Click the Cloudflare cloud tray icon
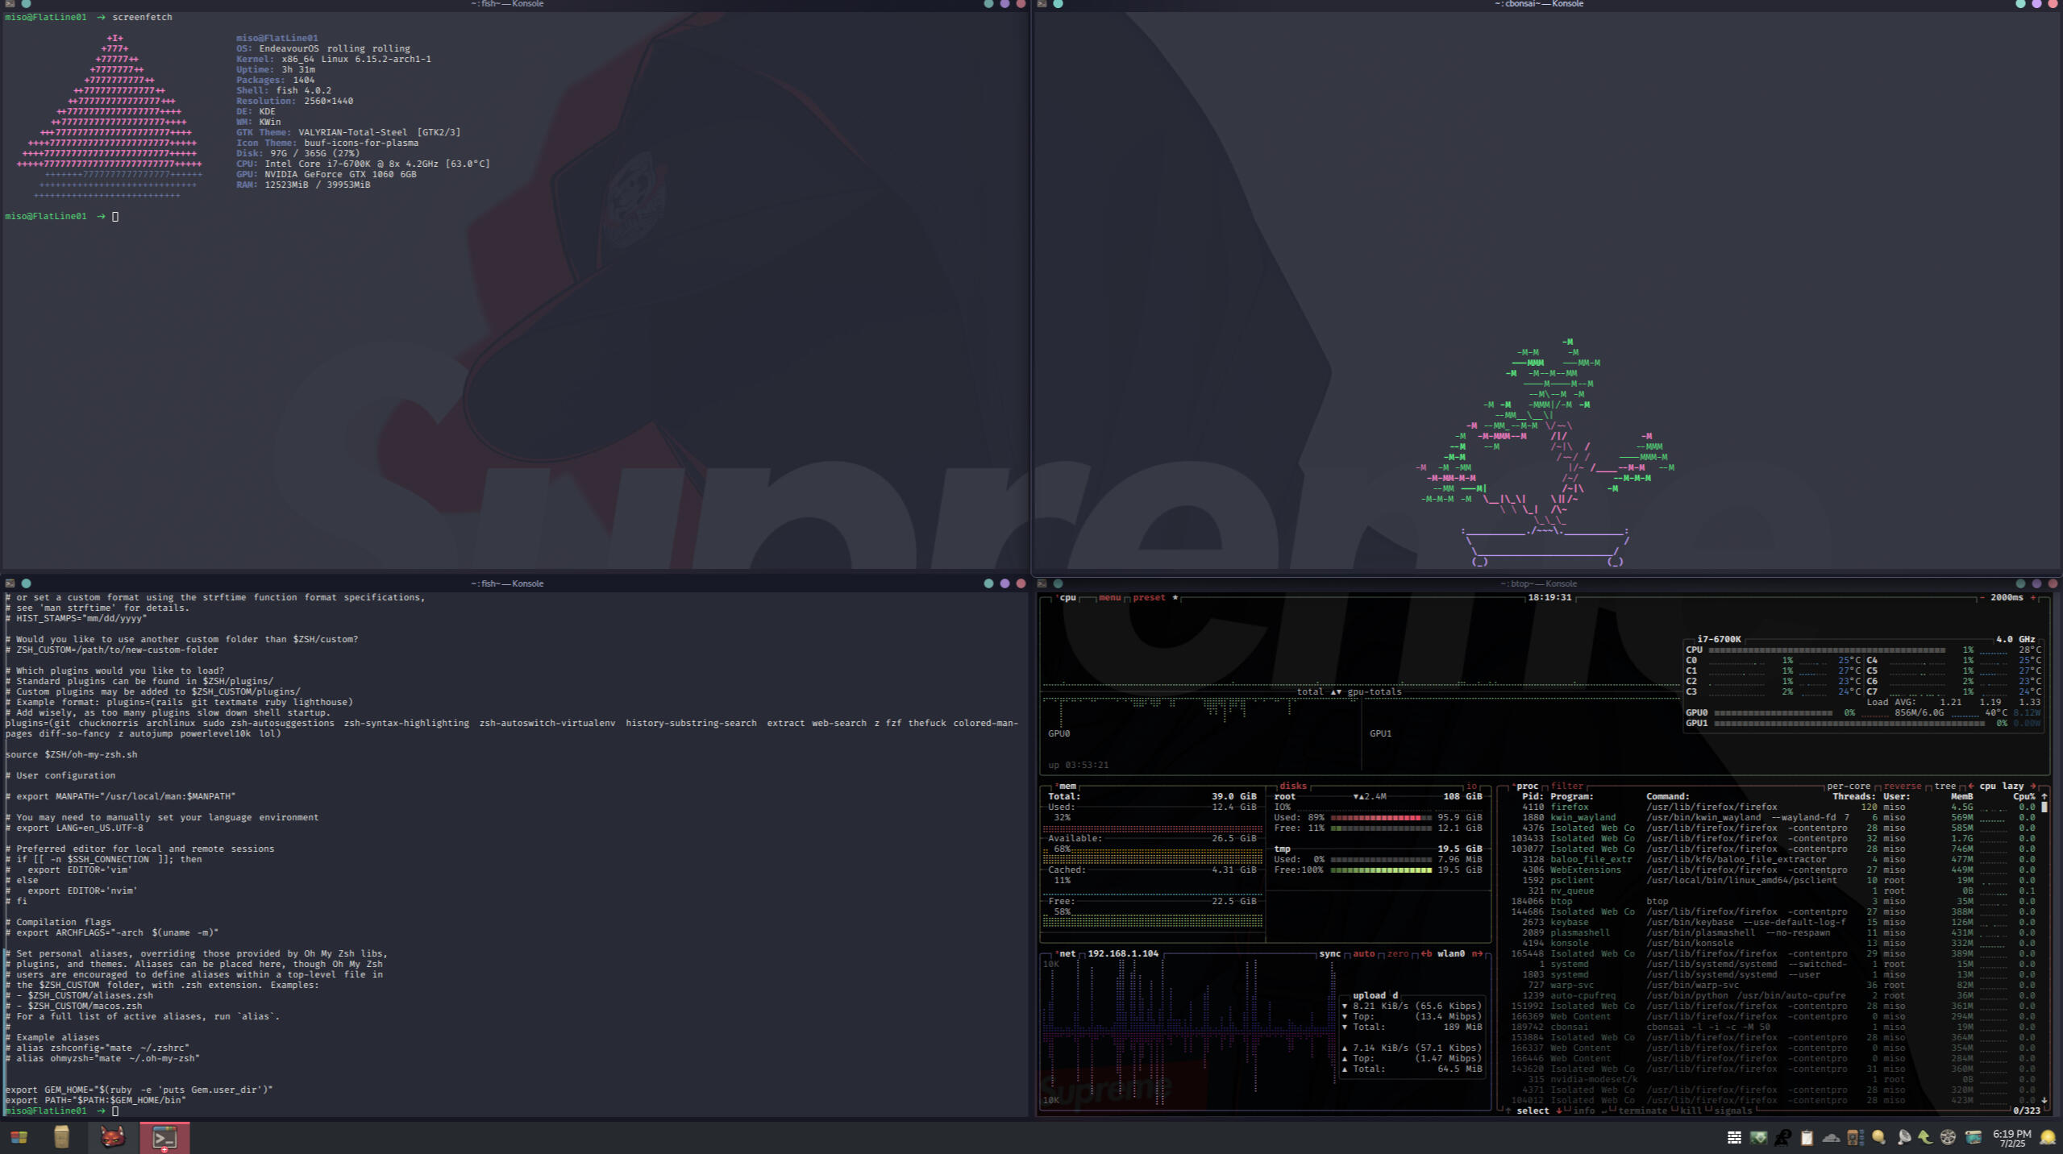The height and width of the screenshot is (1154, 2063). click(1831, 1138)
